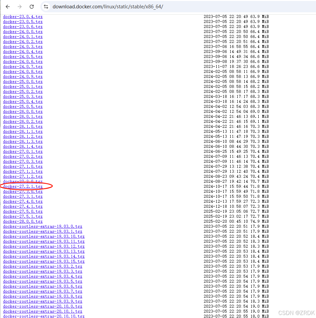Open docker-26.1.1.tgz link
Screen dimensions: 316x318
[x=23, y=132]
